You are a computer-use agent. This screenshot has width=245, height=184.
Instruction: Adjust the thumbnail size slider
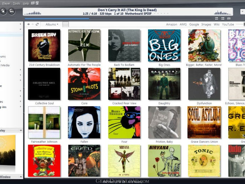point(240,24)
